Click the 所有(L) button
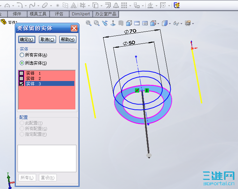This screenshot has height=189, width=238. [27, 178]
